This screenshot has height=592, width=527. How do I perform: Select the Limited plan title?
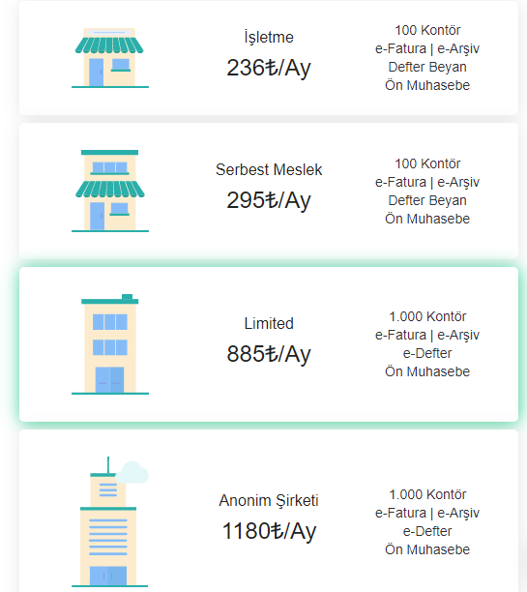pos(269,323)
